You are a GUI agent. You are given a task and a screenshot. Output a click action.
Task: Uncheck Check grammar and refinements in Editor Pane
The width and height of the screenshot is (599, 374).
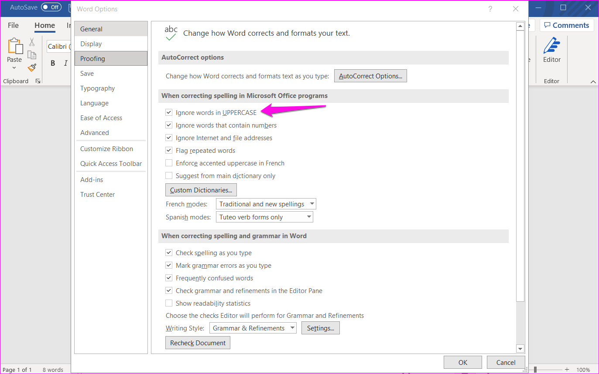pyautogui.click(x=169, y=290)
